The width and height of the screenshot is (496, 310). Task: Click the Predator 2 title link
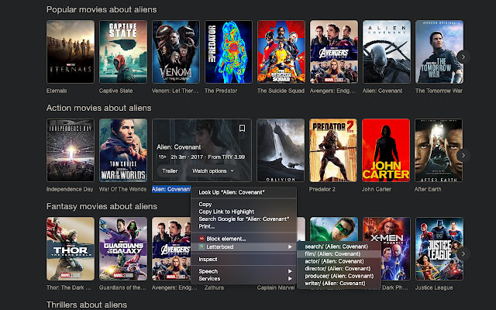click(322, 189)
